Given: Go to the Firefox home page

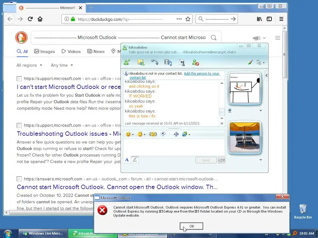Looking at the screenshot, I should (x=40, y=19).
